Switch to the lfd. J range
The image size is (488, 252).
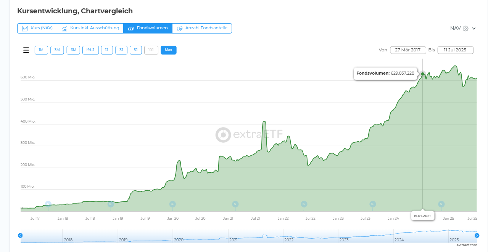pos(90,50)
